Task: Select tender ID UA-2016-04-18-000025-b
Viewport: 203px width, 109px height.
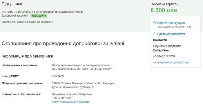Action: tap(17, 12)
